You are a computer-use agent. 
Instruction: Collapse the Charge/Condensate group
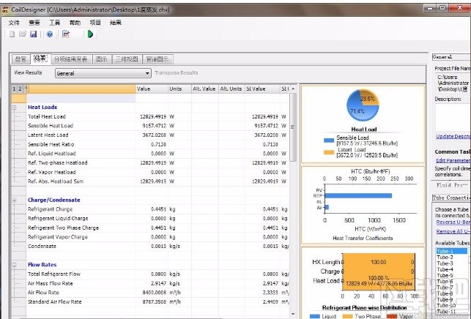tap(14, 200)
